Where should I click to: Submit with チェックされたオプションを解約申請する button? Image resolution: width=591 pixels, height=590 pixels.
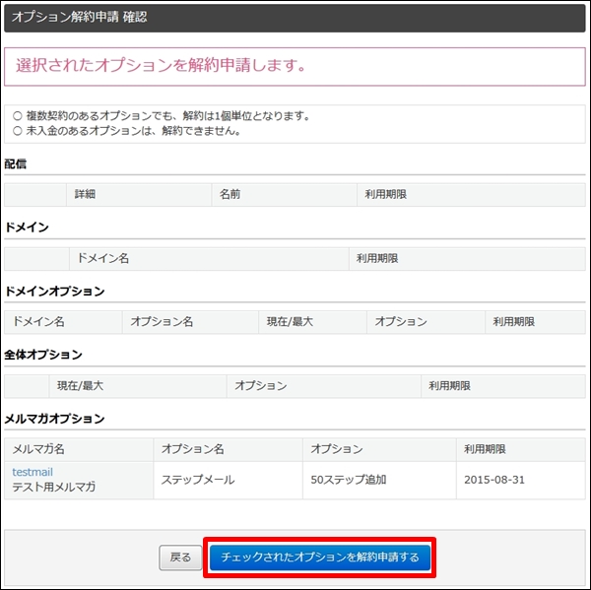tap(319, 557)
